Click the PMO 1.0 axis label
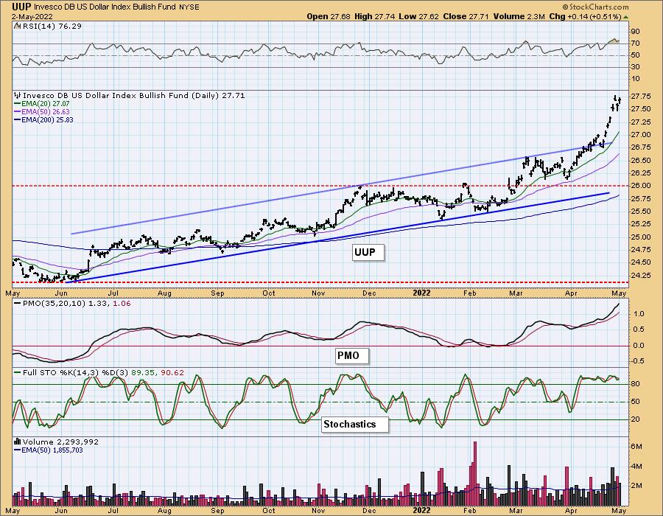 639,314
